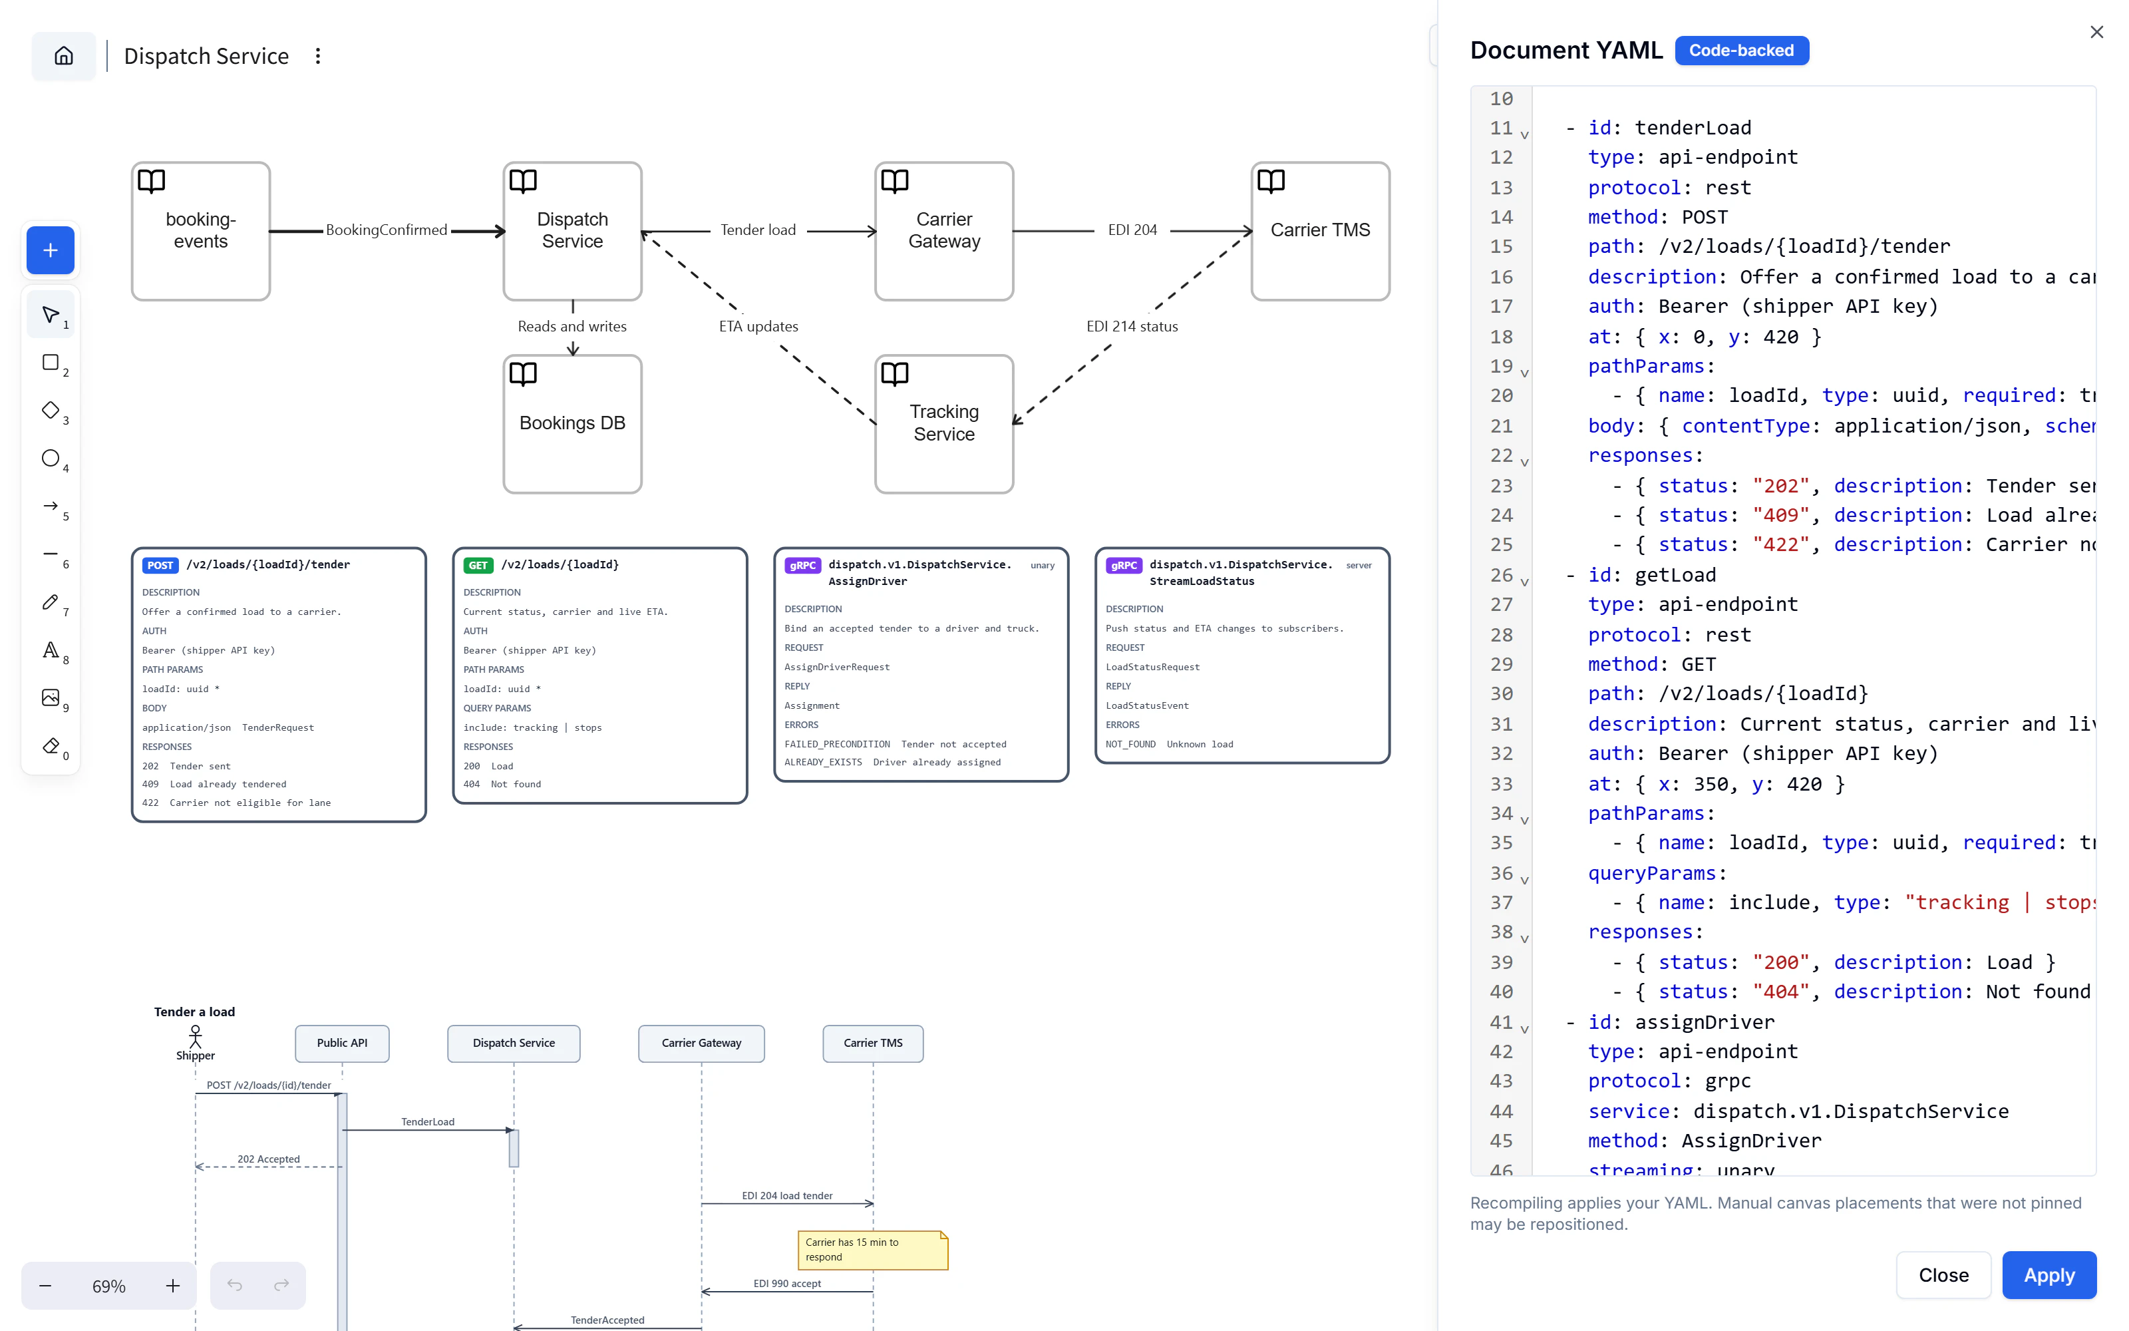Select the pointer selection tool
Screen dimensions: 2129x1331
[x=50, y=315]
